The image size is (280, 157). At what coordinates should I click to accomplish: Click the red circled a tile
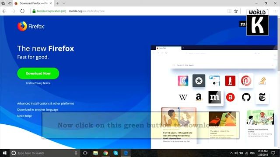230,97
